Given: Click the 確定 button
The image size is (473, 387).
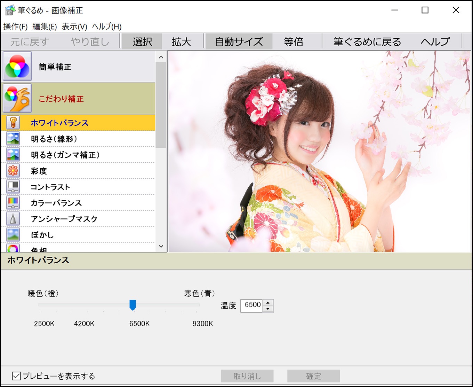Looking at the screenshot, I should coord(313,376).
